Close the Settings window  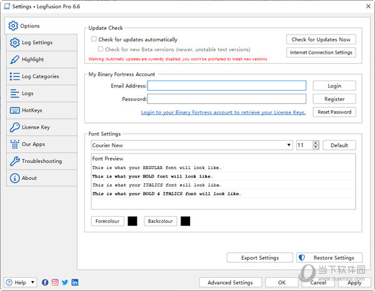[368, 6]
